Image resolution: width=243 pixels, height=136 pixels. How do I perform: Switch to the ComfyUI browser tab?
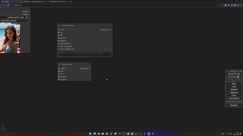click(12, 2)
